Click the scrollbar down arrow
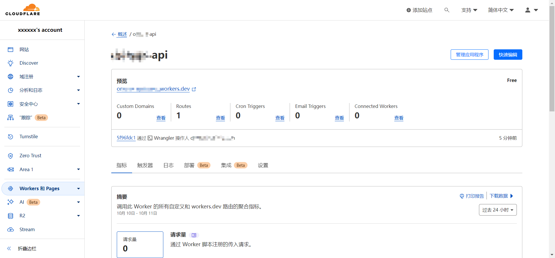Viewport: 555px width, 258px height. click(x=552, y=255)
